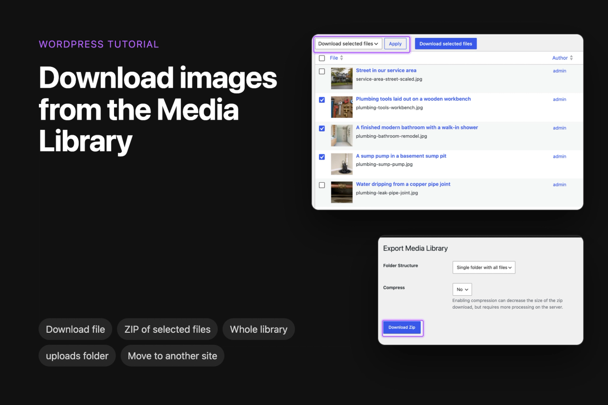
Task: Open 'Water dripping from a copper pipe joint' link
Action: point(403,184)
